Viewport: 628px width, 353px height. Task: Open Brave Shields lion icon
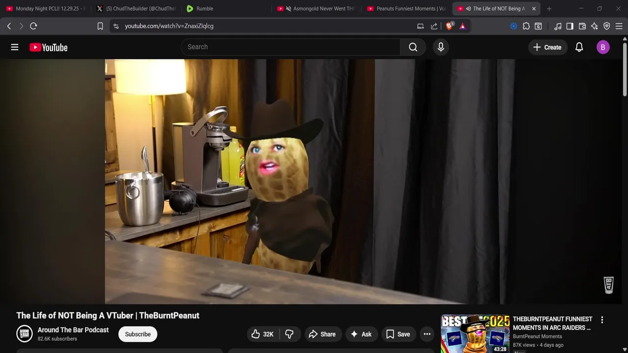[x=449, y=26]
